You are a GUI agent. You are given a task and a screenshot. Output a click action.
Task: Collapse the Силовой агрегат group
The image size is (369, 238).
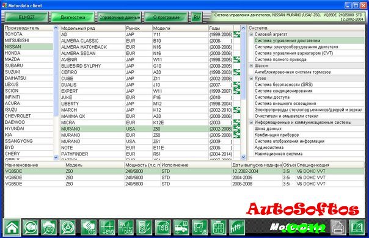coord(251,34)
